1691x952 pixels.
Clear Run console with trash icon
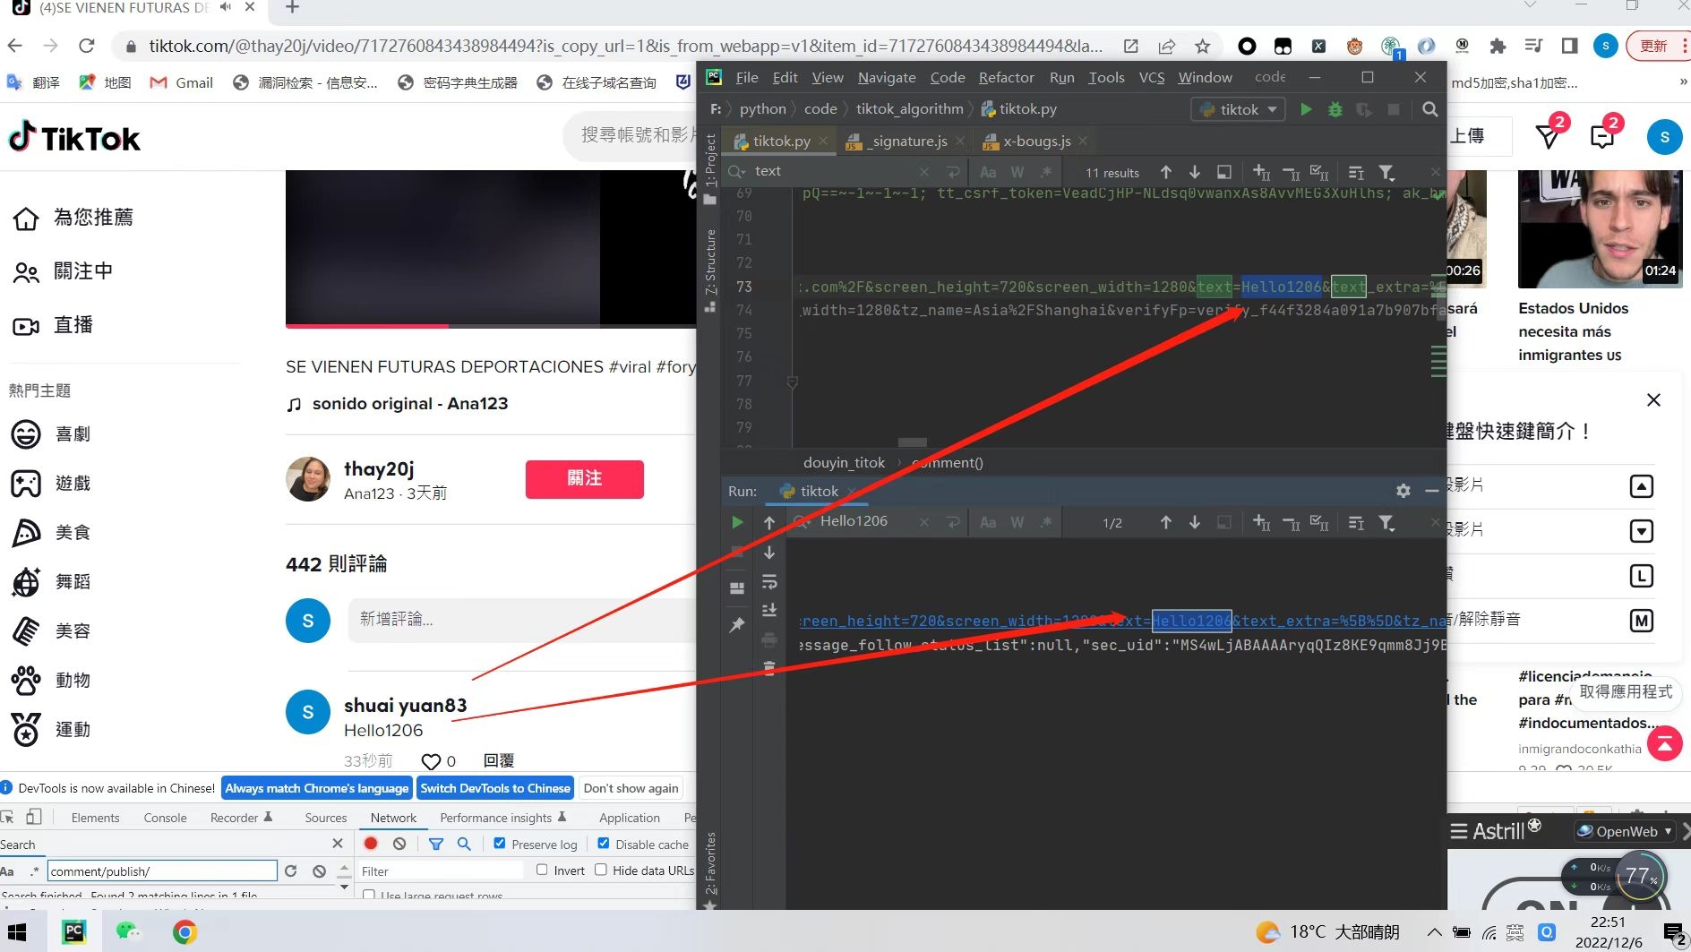point(769,668)
